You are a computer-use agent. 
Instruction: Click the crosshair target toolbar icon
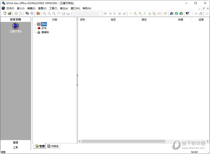click(105, 13)
